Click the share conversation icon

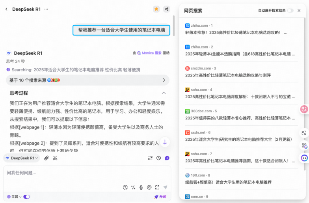point(167,9)
